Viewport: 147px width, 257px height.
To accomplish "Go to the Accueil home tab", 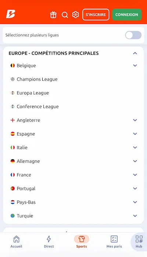I will [16, 242].
